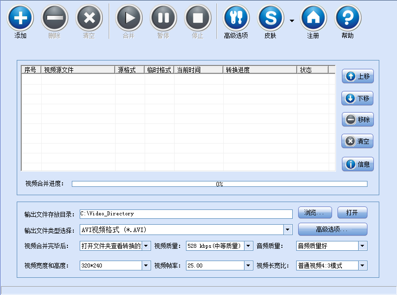The height and width of the screenshot is (295, 397).
Task: Clear the list with side 清空 button
Action: point(358,141)
